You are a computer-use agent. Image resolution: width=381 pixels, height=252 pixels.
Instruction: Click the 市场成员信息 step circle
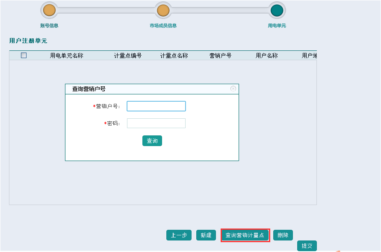tap(163, 10)
